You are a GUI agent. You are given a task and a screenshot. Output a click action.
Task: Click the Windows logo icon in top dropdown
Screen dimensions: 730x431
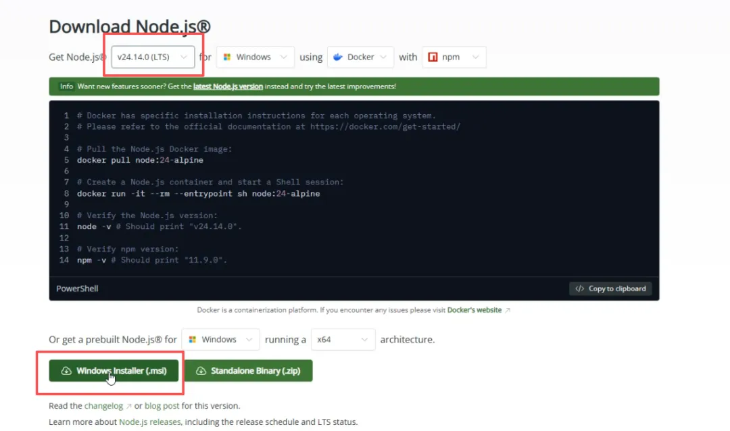click(x=227, y=57)
